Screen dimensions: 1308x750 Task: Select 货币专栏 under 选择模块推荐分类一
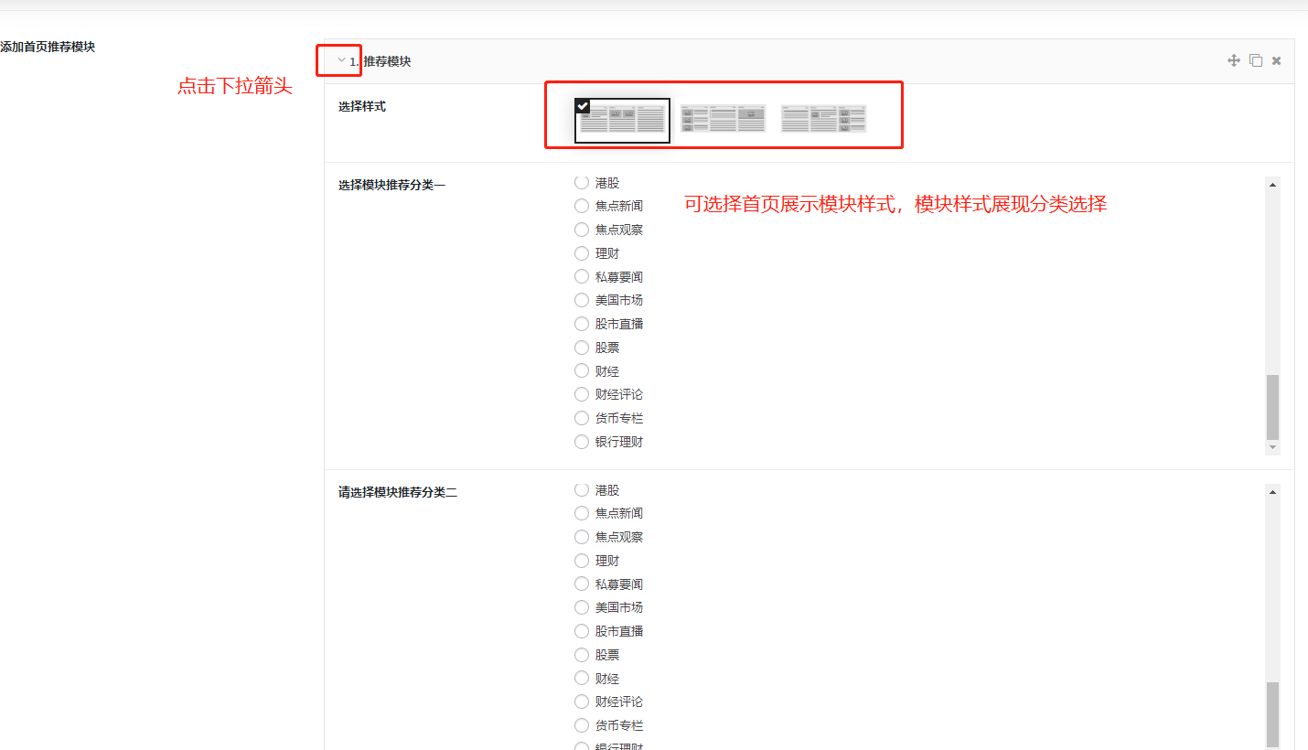tap(582, 418)
